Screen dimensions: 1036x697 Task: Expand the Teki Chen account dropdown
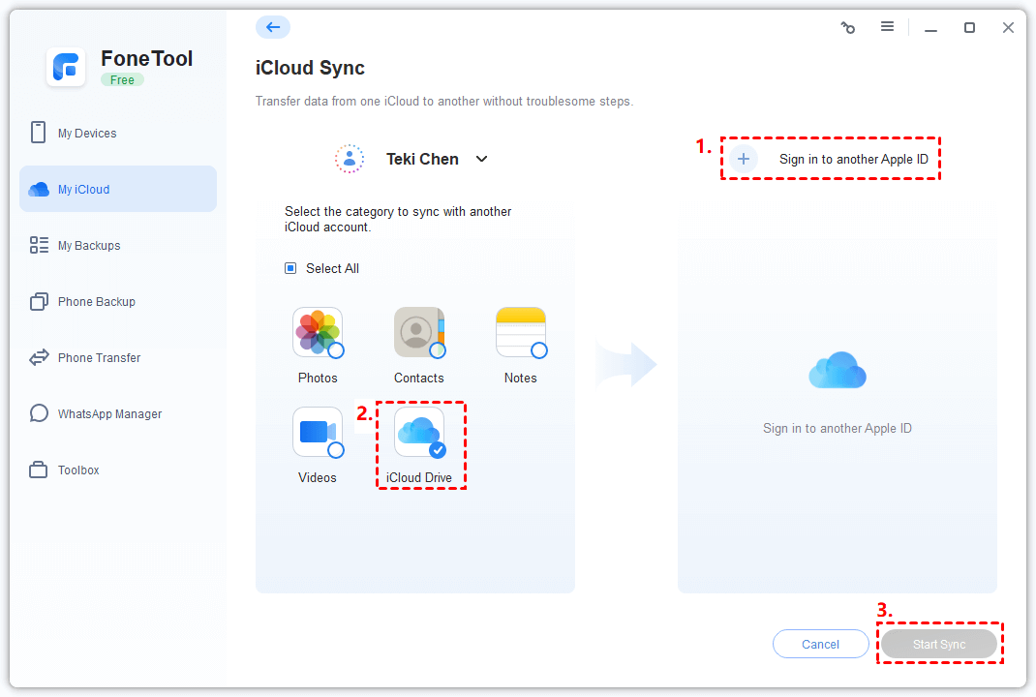481,159
